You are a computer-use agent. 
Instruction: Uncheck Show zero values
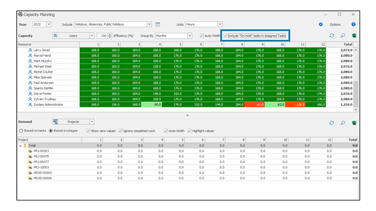88,131
